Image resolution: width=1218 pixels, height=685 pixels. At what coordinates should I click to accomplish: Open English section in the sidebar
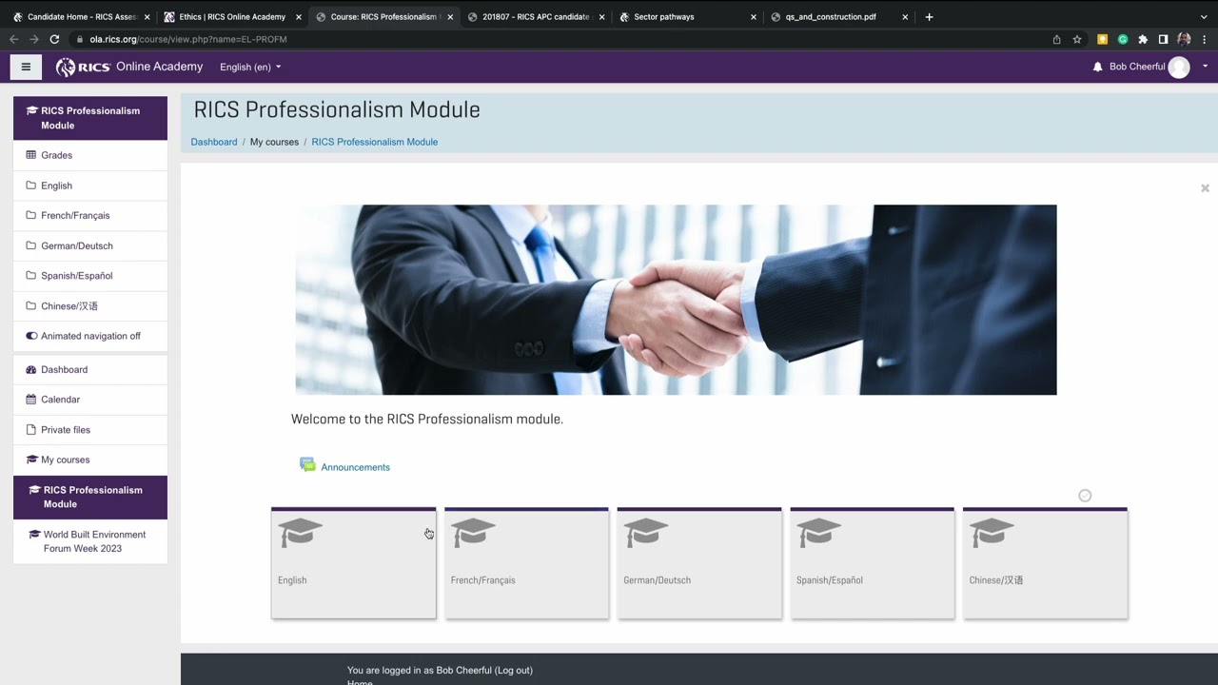(x=90, y=186)
